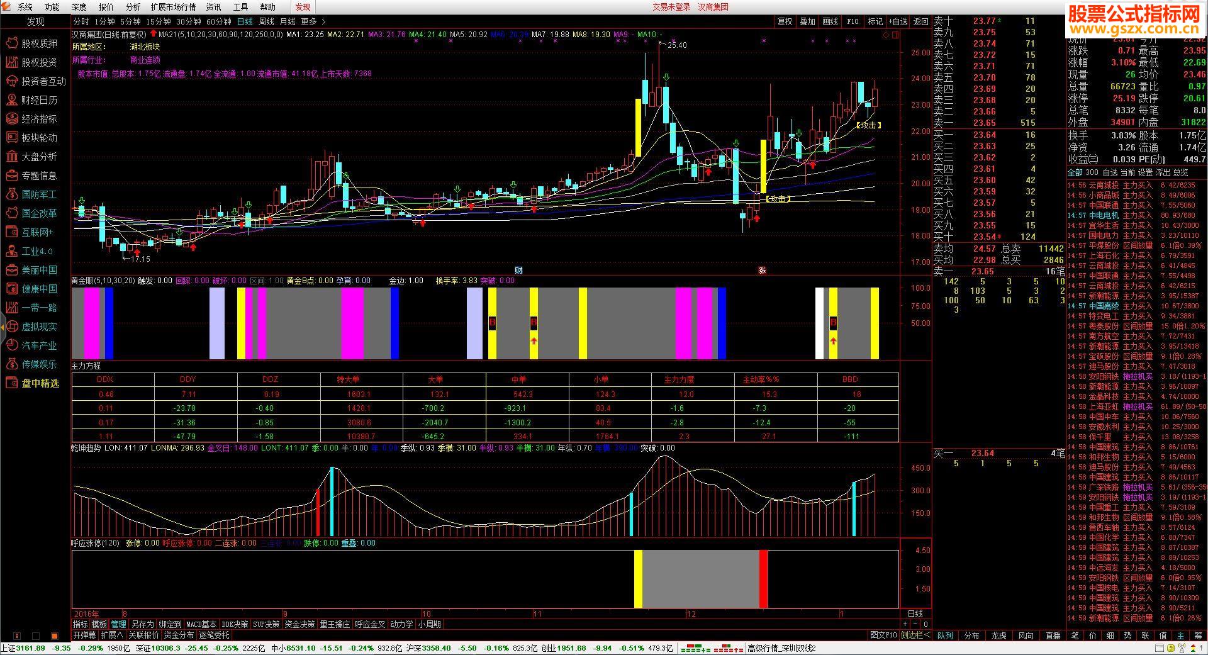This screenshot has height=655, width=1208.
Task: Open F10 company information
Action: [853, 21]
